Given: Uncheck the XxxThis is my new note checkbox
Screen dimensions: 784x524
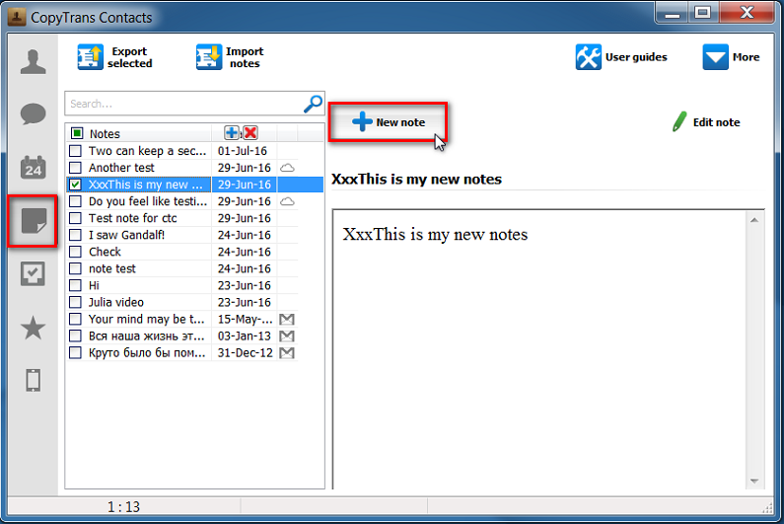Looking at the screenshot, I should (75, 185).
